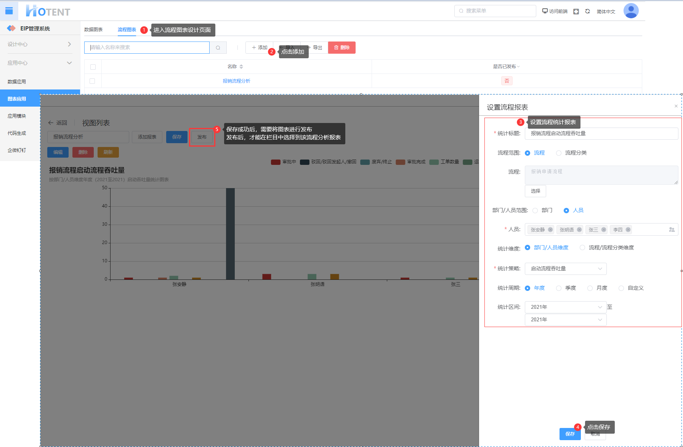
Task: Choose 流程/流程分类维度 radio option
Action: click(x=582, y=247)
